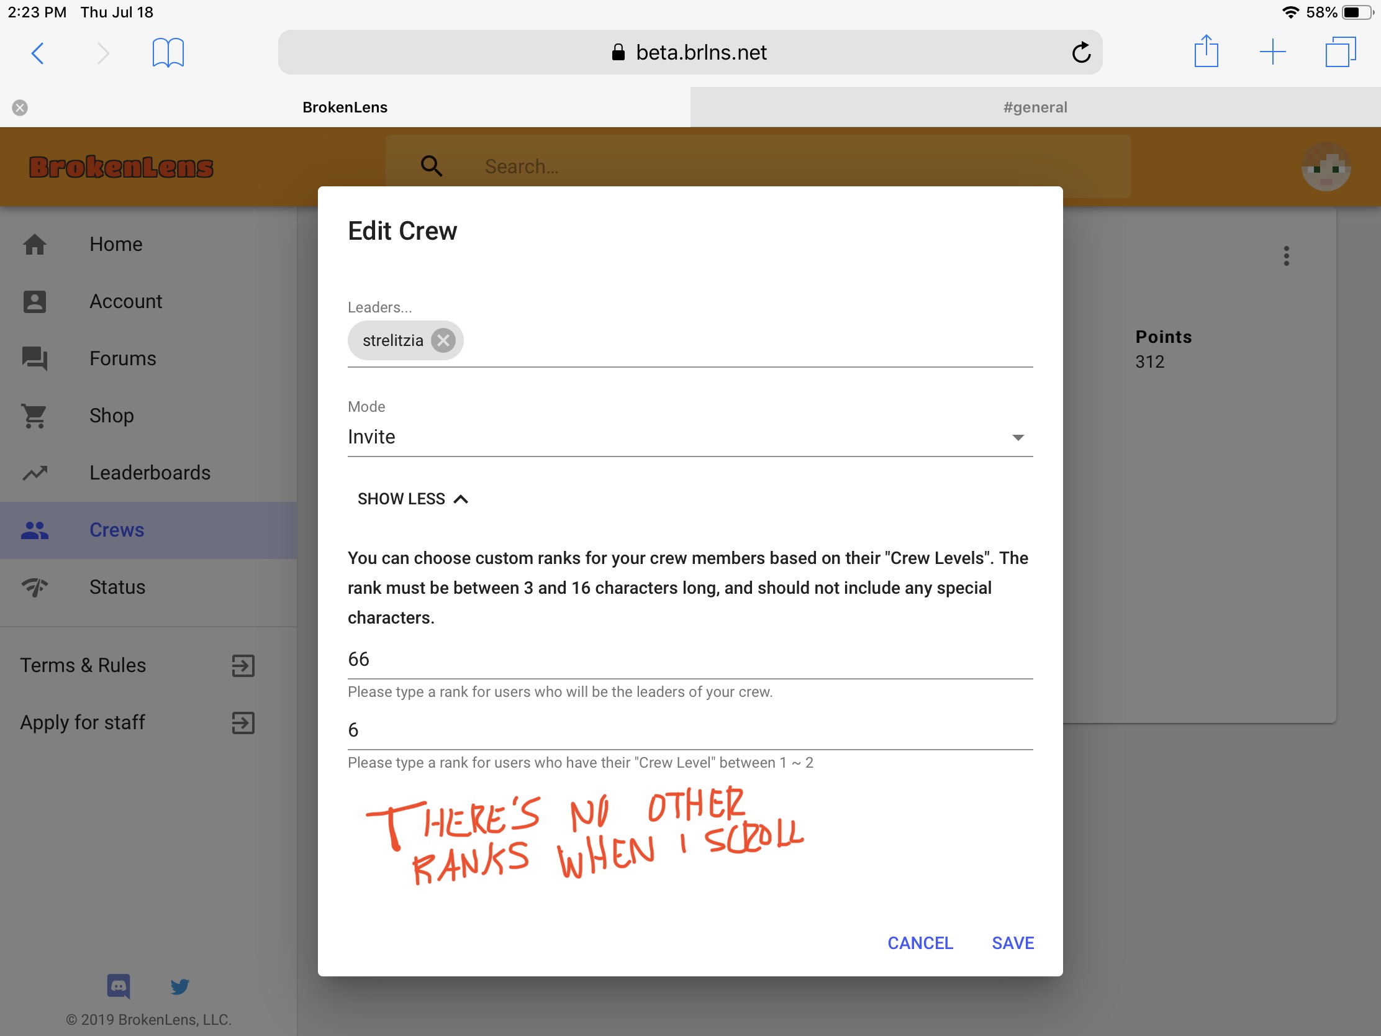The image size is (1381, 1036).
Task: Go to Leaderboards in sidebar
Action: click(148, 473)
